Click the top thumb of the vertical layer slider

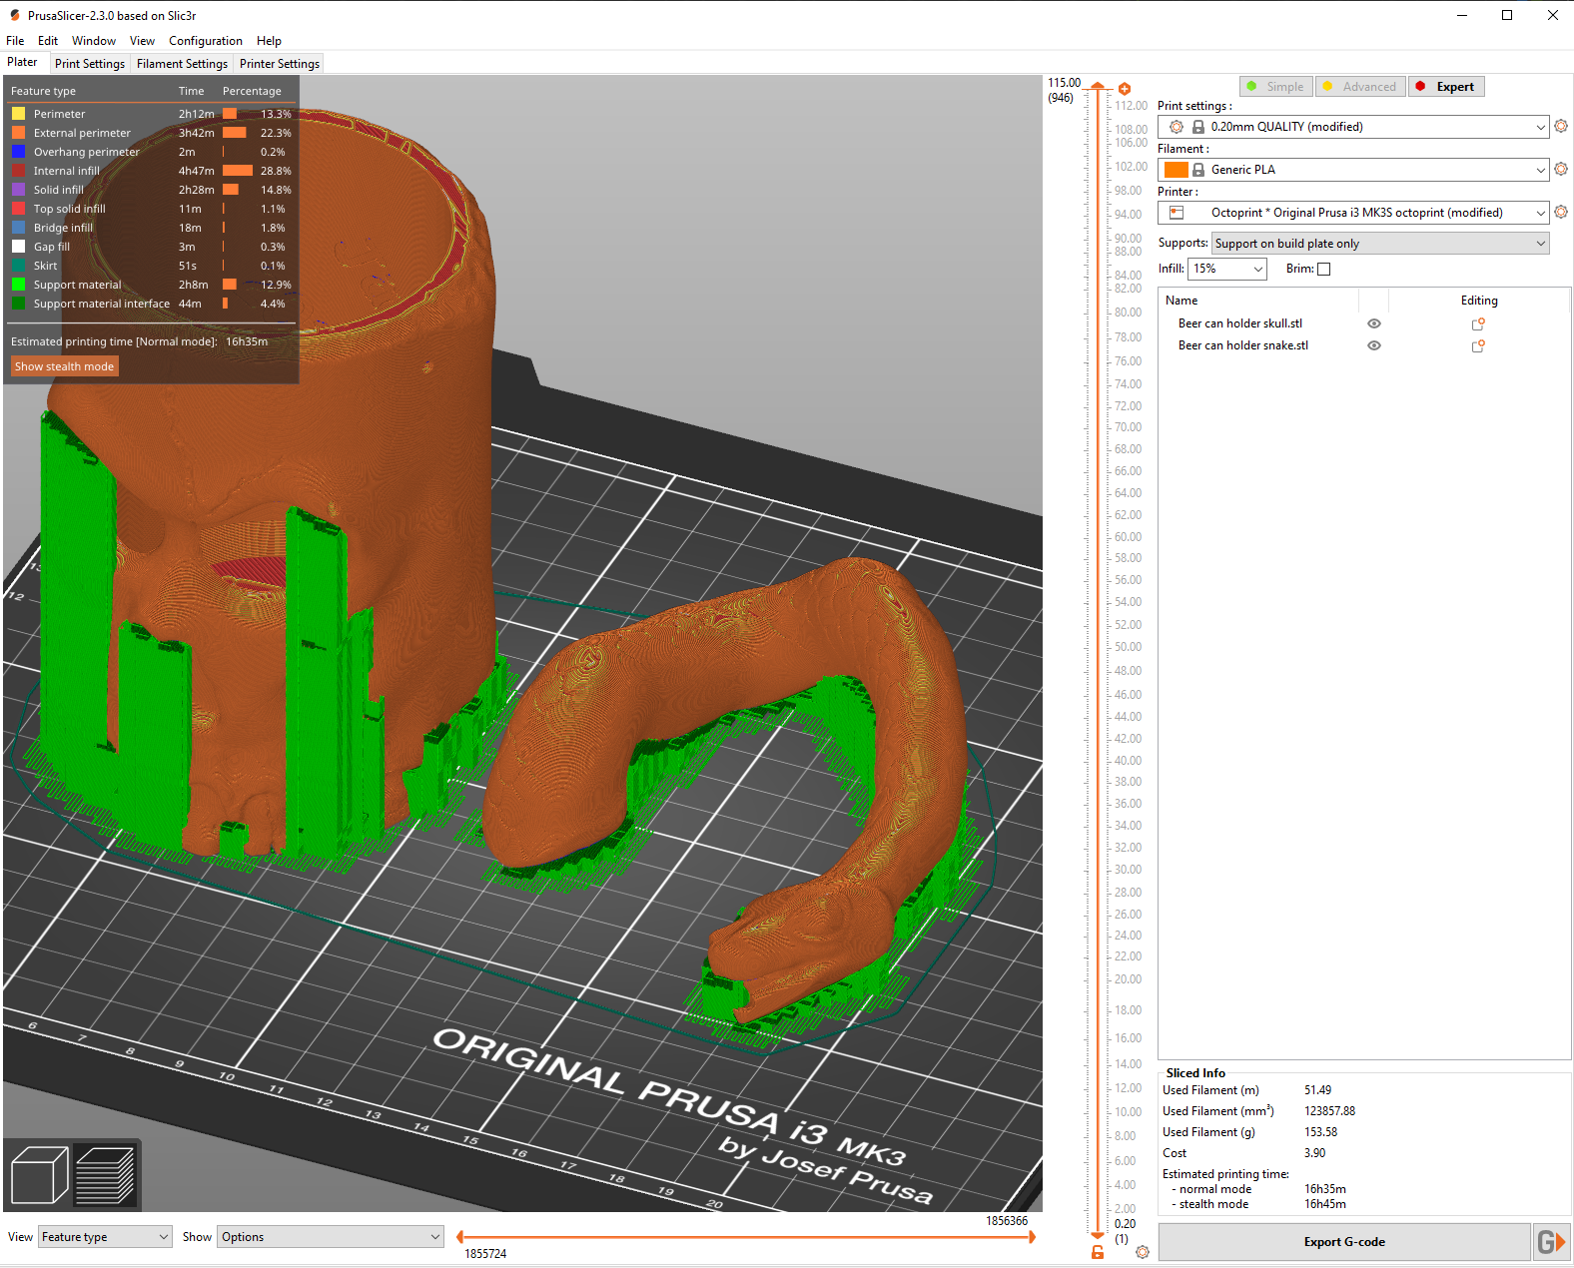[1098, 87]
